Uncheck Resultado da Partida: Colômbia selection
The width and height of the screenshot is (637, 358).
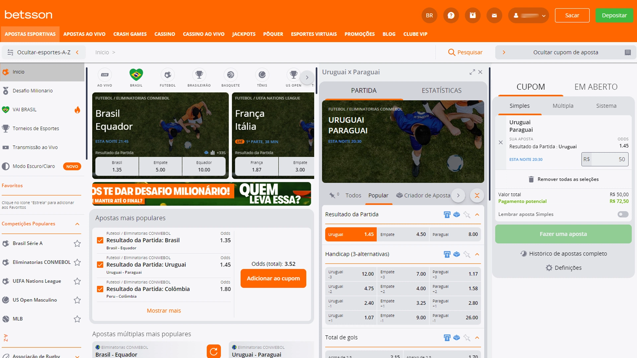[100, 289]
